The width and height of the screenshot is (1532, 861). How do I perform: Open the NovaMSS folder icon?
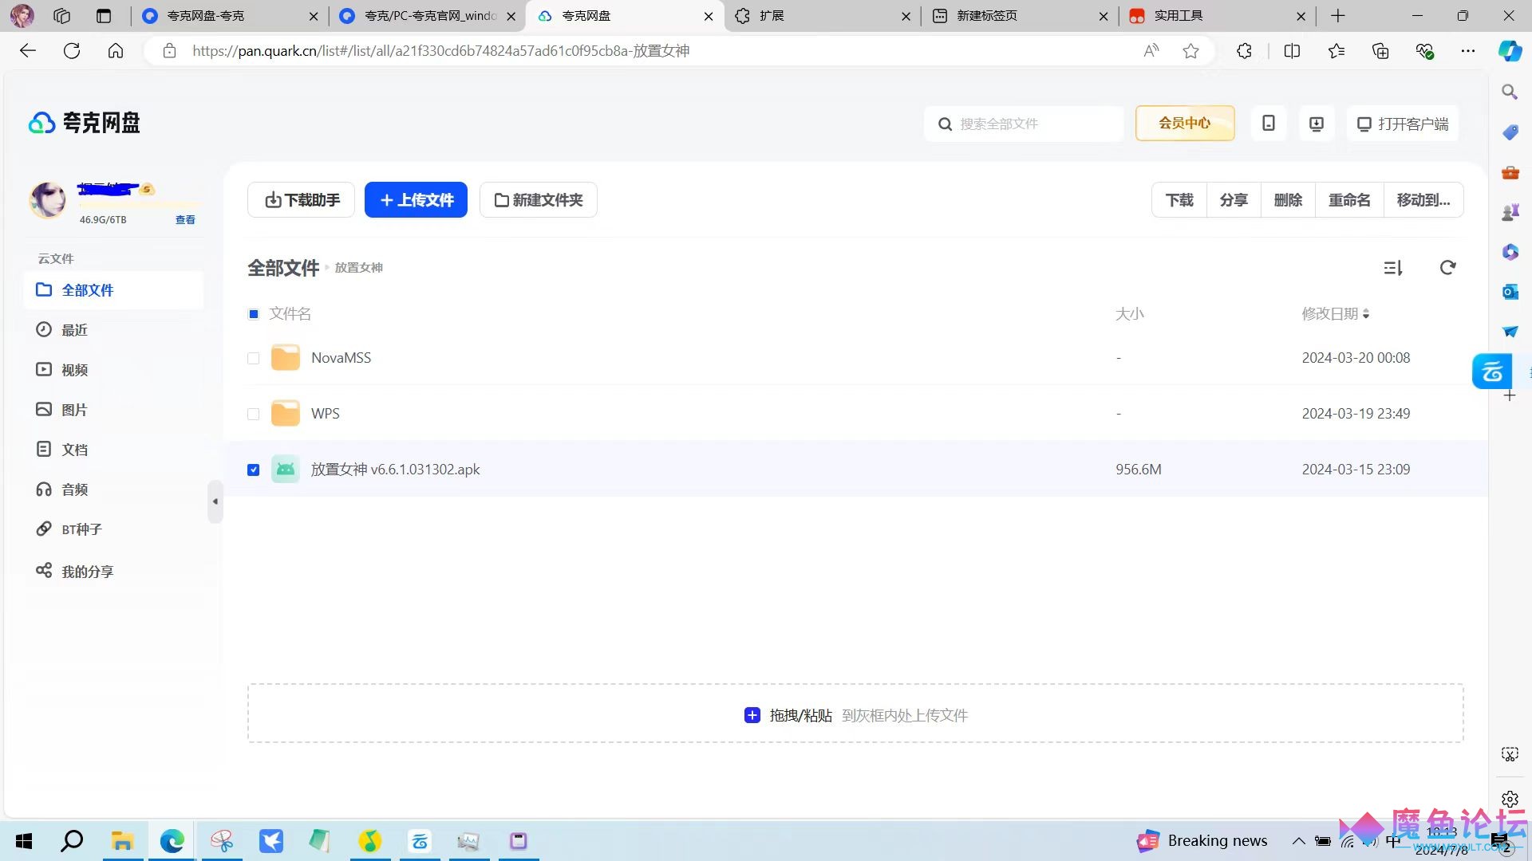pyautogui.click(x=286, y=358)
